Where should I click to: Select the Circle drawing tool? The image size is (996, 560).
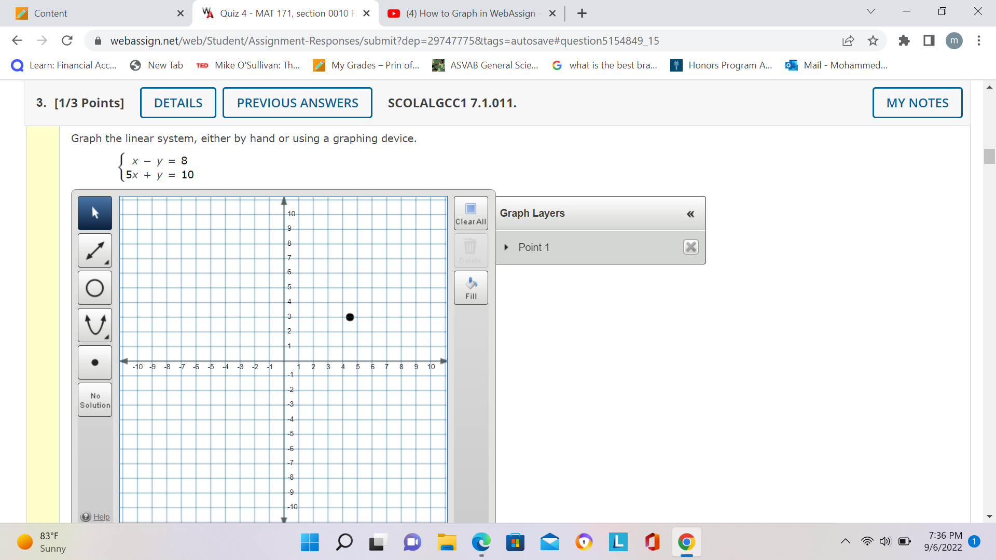click(95, 288)
